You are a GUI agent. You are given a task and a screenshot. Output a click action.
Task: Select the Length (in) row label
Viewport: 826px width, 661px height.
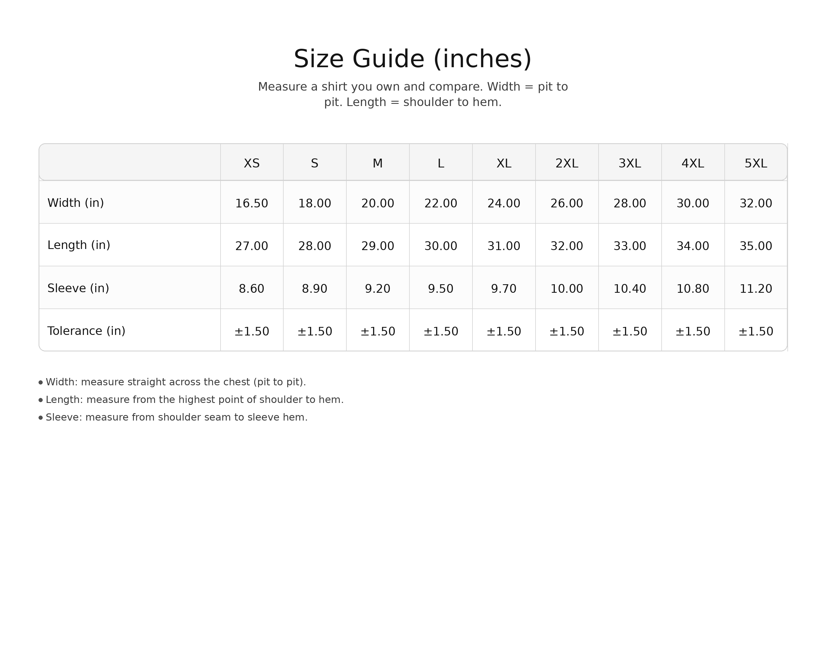point(79,245)
